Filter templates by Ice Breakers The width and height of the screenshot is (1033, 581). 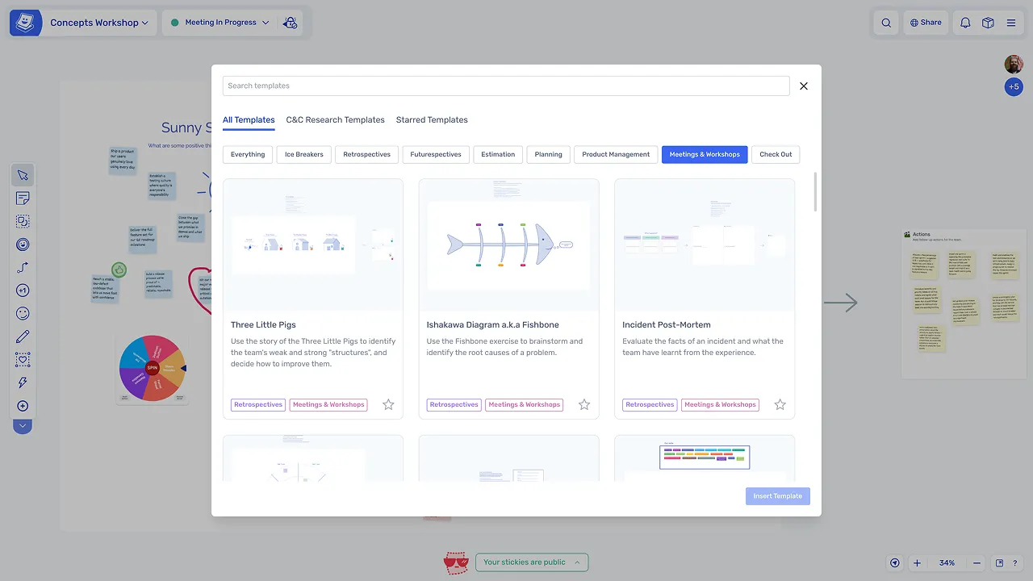304,154
